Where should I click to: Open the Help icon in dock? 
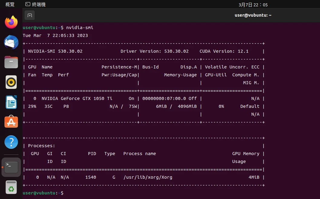click(11, 142)
